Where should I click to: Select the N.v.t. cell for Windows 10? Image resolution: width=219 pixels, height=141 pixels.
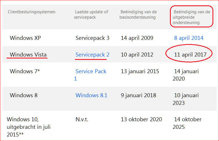coord(82,119)
